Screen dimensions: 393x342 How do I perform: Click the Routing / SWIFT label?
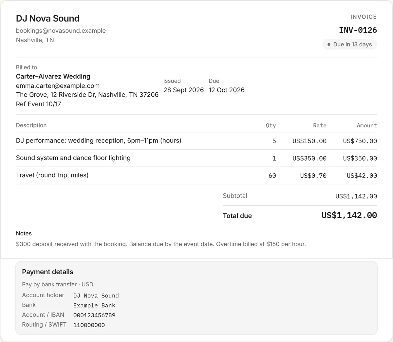pyautogui.click(x=44, y=325)
